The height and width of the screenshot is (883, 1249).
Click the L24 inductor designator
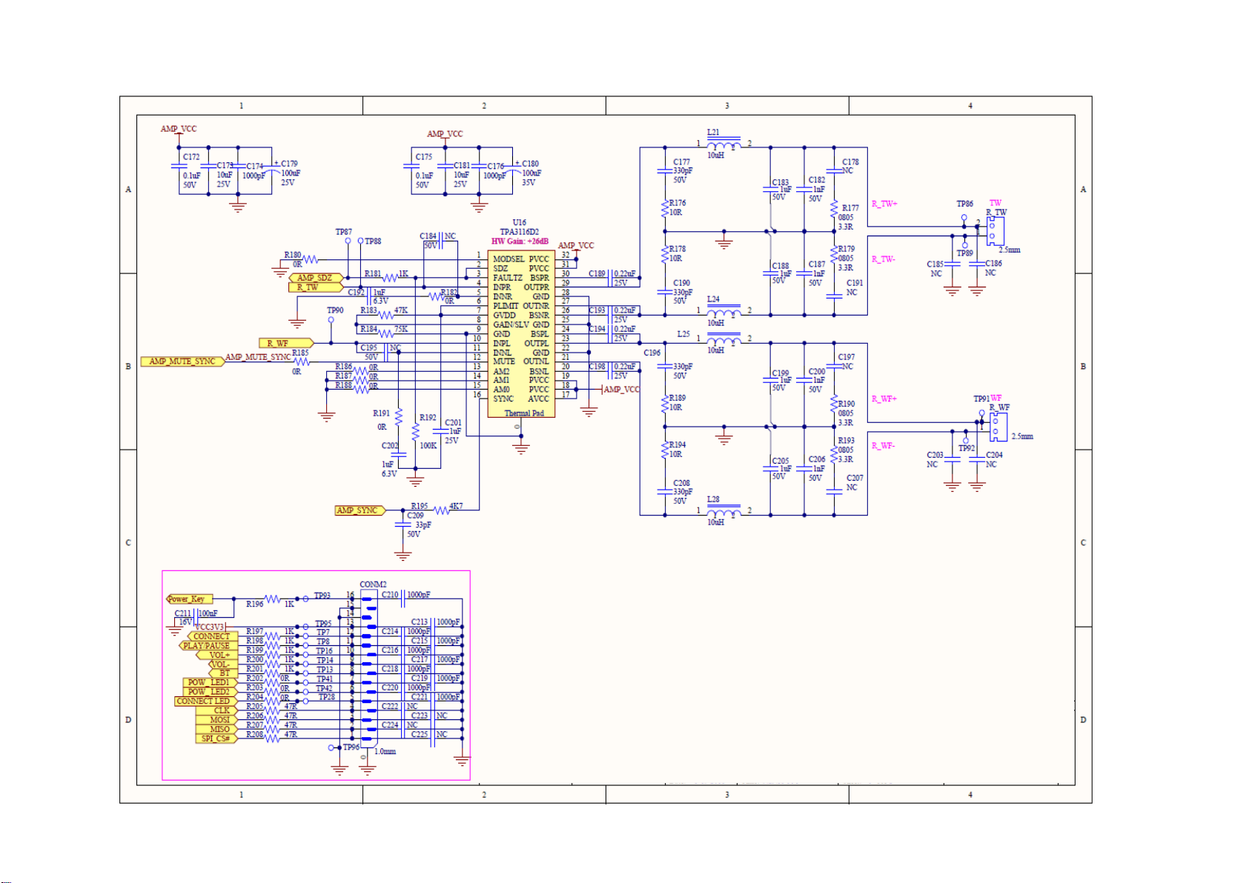coord(713,299)
